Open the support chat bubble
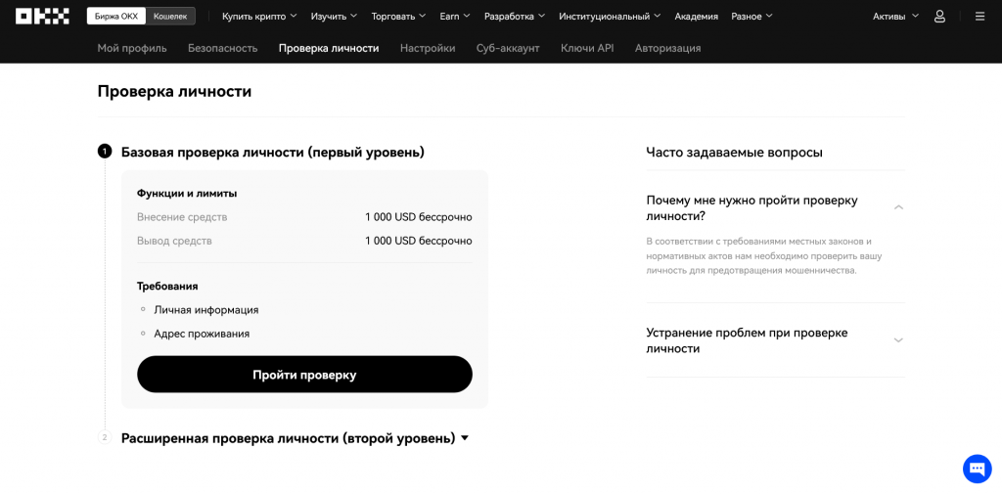 977,469
